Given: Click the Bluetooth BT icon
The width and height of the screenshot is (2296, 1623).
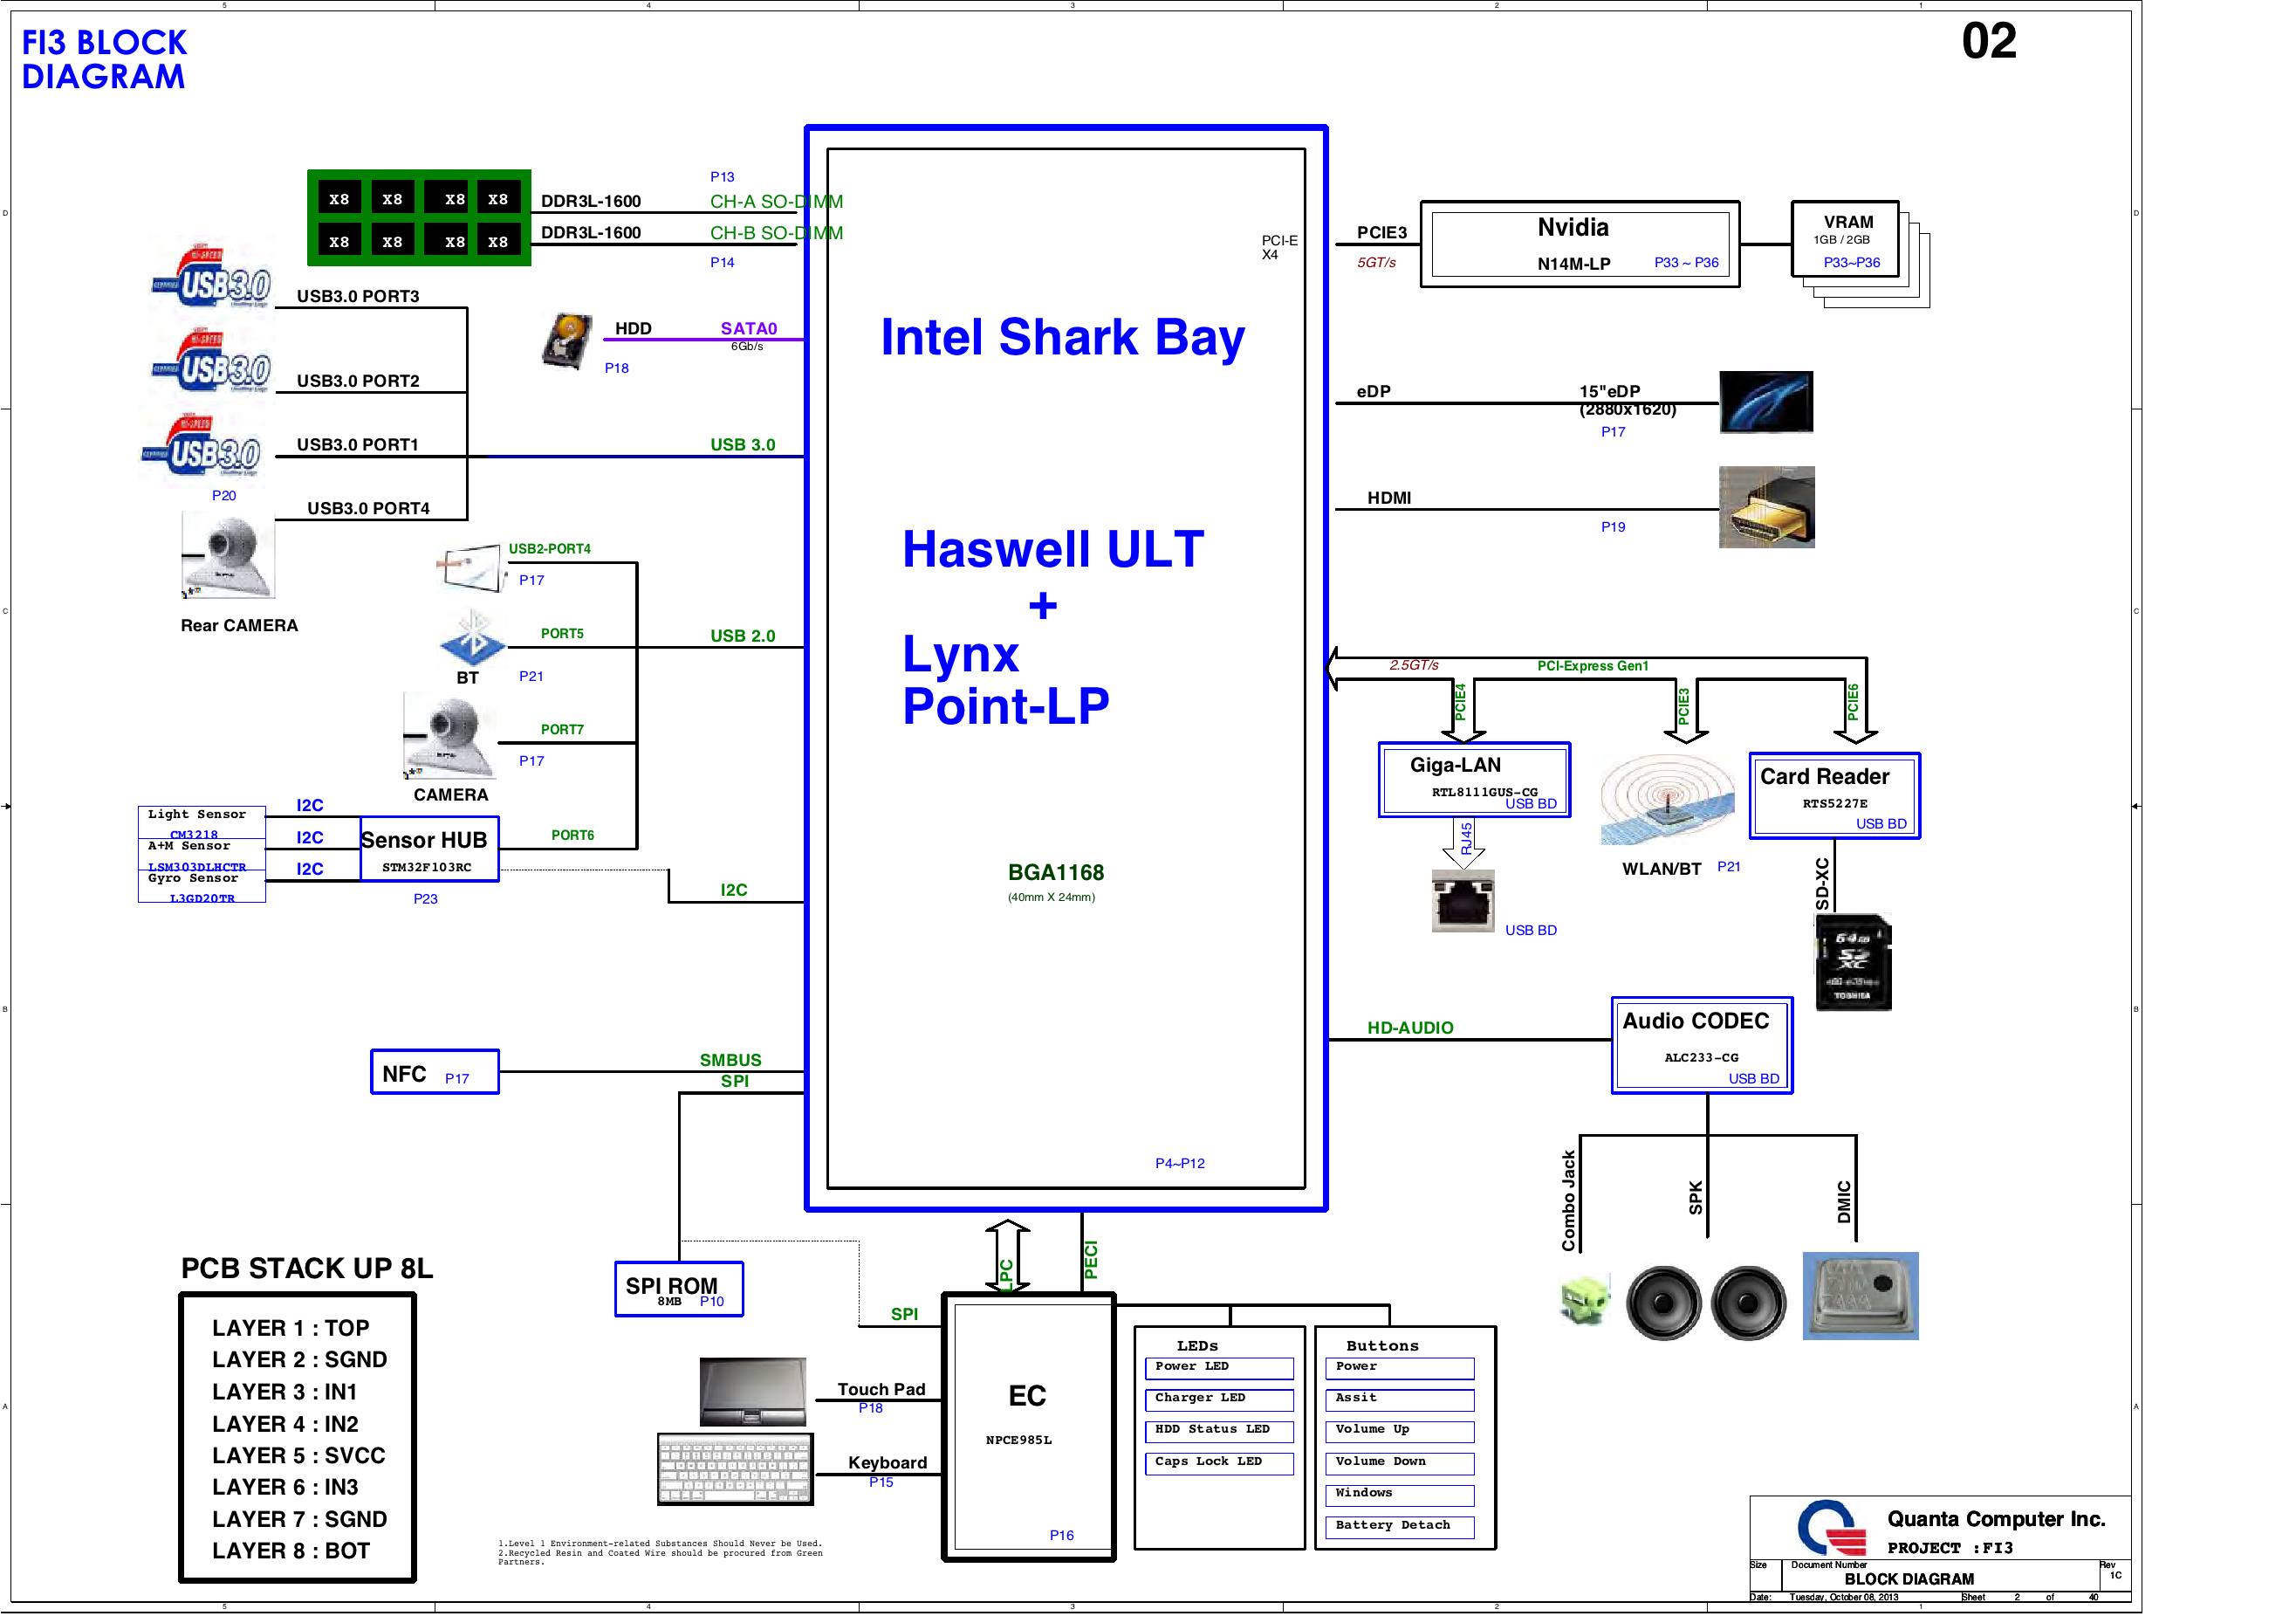Looking at the screenshot, I should pyautogui.click(x=472, y=637).
